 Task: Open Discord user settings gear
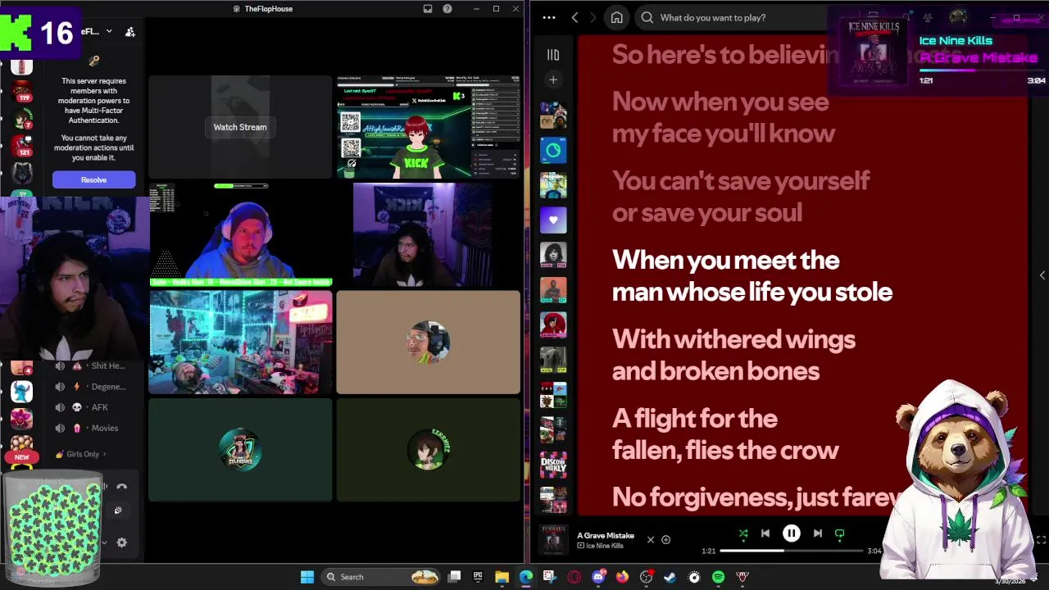click(122, 542)
